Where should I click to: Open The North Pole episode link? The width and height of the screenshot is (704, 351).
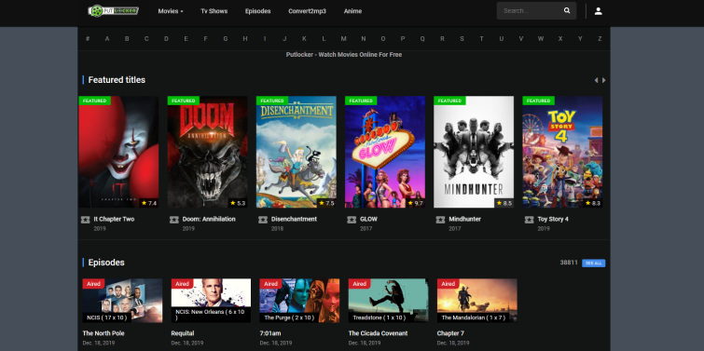(104, 333)
